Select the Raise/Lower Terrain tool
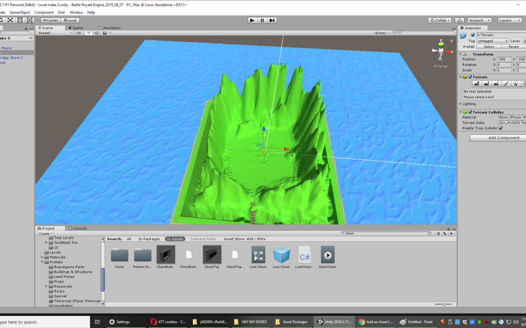The height and width of the screenshot is (328, 526). point(477,84)
